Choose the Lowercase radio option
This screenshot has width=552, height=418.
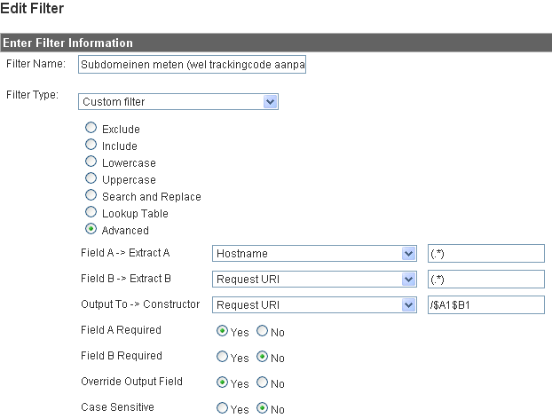point(91,162)
